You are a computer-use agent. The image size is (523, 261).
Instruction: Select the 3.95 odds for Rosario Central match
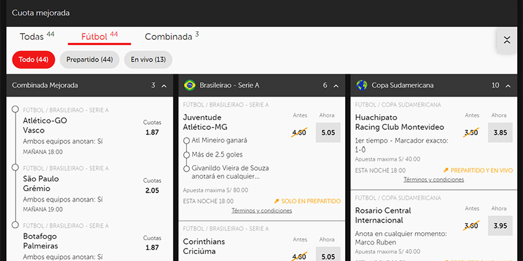coord(500,226)
